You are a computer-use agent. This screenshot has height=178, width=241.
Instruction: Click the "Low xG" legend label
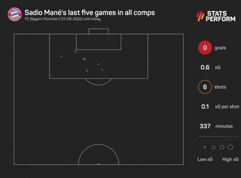tap(205, 159)
